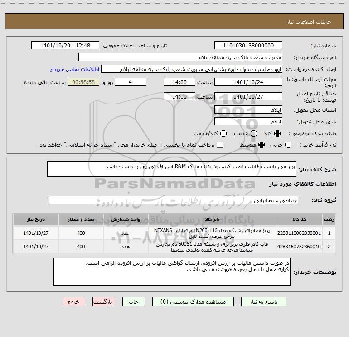Click the توضیحات خریدار text area
The height and width of the screenshot is (337, 349).
click(x=172, y=272)
